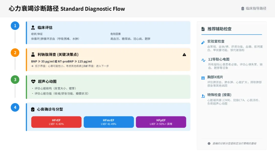The height and width of the screenshot is (154, 275).
Task: Click the info icon in the footer note
Action: point(209,143)
